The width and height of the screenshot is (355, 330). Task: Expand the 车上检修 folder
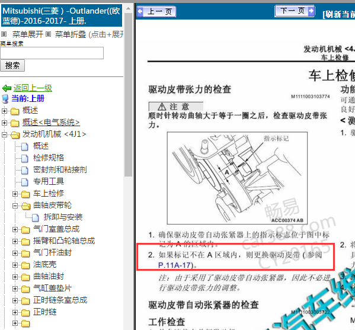point(15,194)
